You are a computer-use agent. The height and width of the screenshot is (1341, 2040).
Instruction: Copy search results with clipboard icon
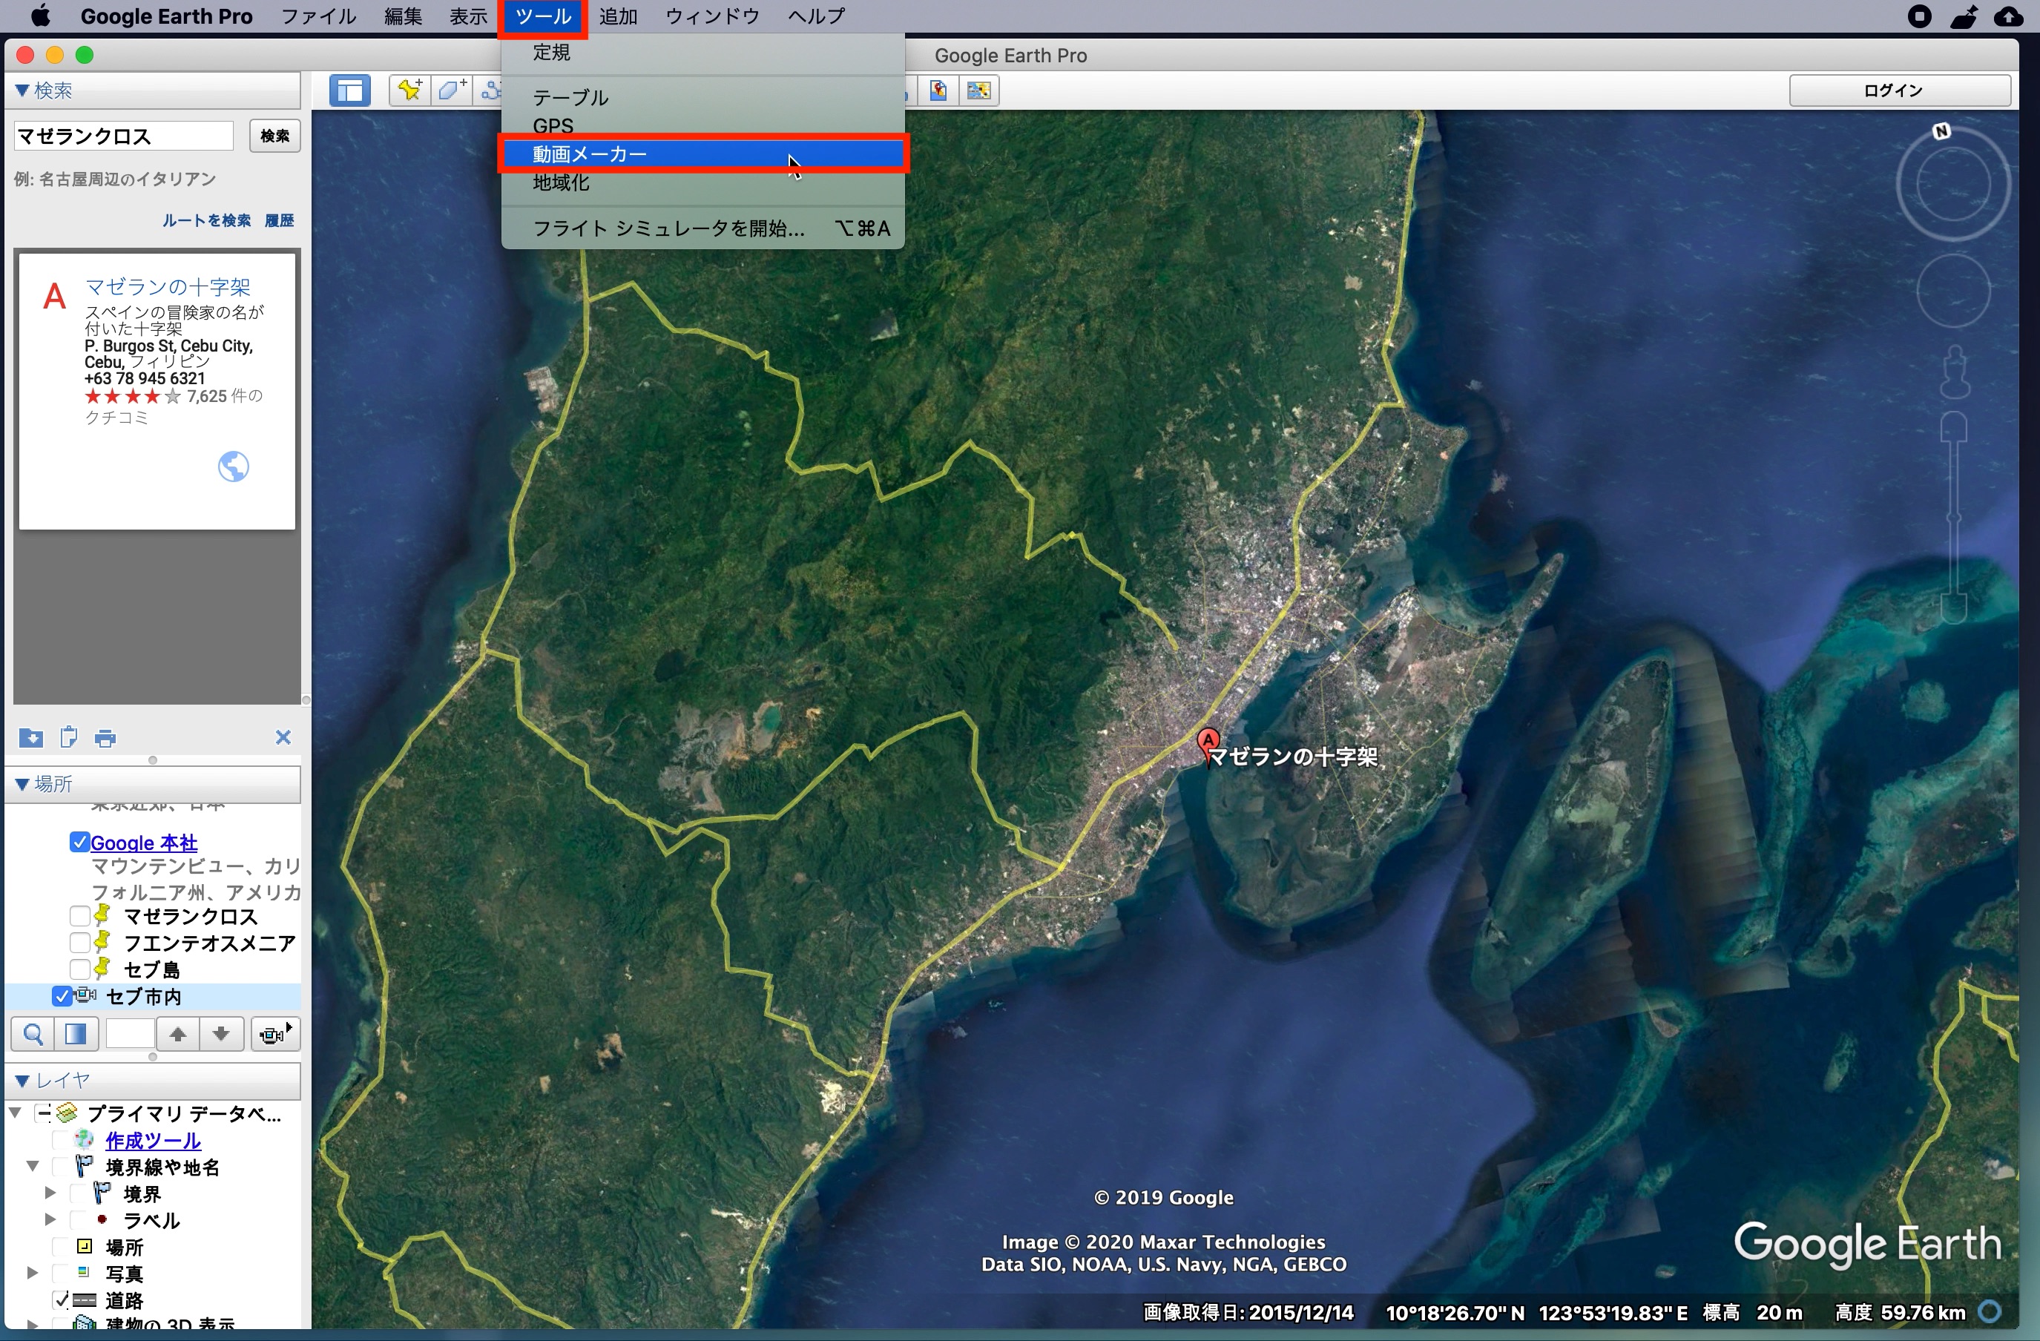[68, 738]
